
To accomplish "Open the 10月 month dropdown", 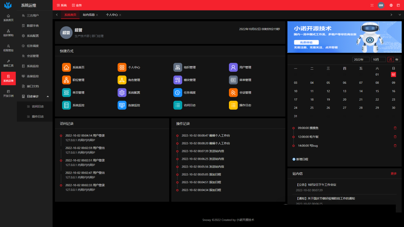I will click(378, 59).
